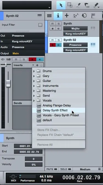
Task: Expand the Drums folder
Action: click(34, 71)
